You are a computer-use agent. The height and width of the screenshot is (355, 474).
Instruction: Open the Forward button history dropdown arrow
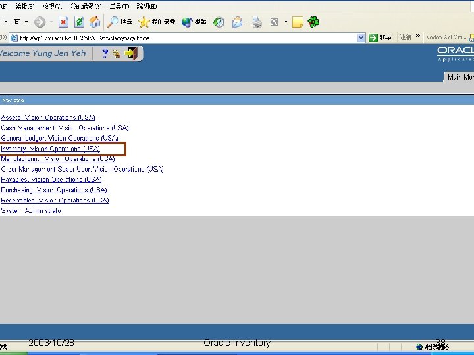51,22
